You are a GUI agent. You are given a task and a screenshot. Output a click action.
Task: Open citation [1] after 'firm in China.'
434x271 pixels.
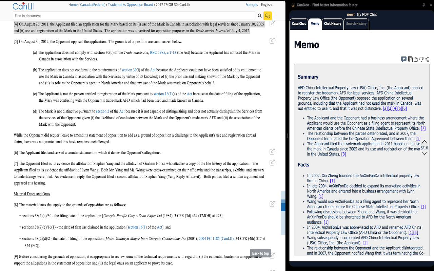click(332, 181)
